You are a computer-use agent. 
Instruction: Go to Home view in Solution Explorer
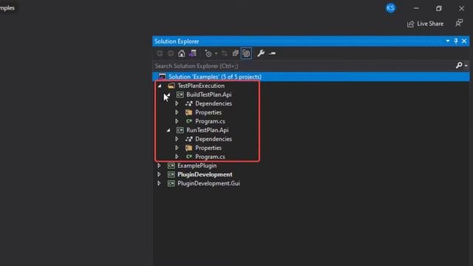(181, 54)
